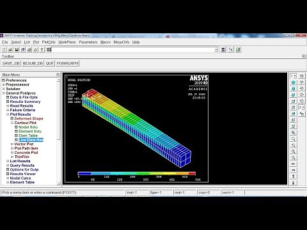Click the Save floppy-disk toolbar icon
Screen dimensions: 307x230
click(17, 50)
